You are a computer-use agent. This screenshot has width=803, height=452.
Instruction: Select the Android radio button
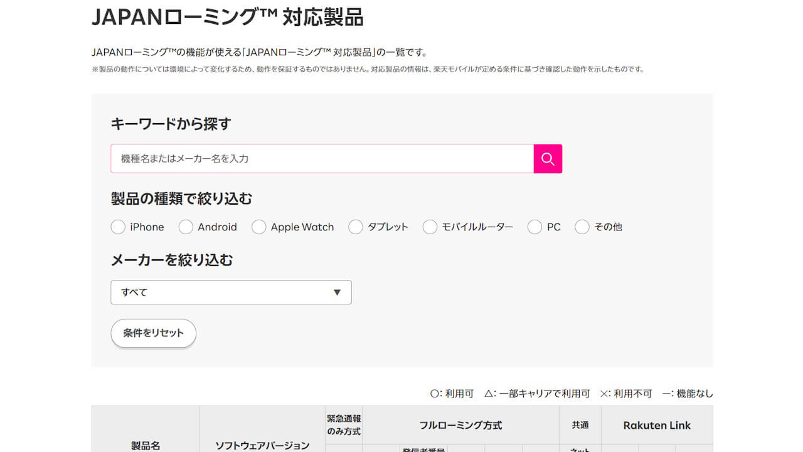coord(186,227)
